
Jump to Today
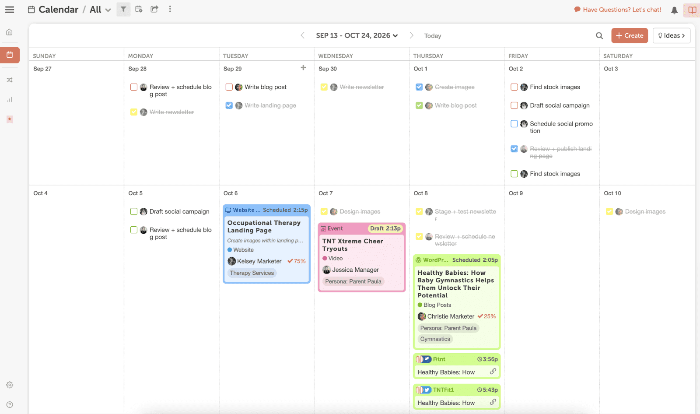click(432, 36)
